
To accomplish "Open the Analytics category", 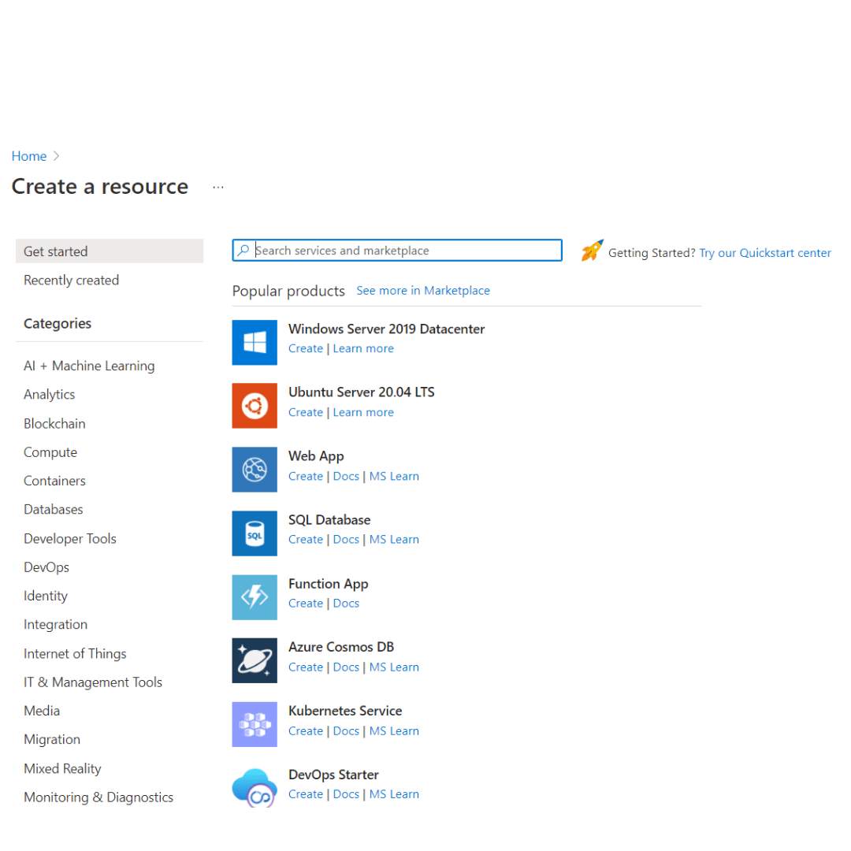I will point(50,395).
